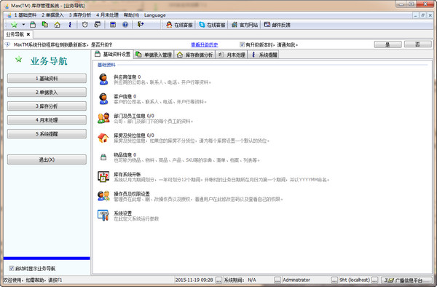
Task: Click the operator permissions users icon
Action: tap(103, 196)
